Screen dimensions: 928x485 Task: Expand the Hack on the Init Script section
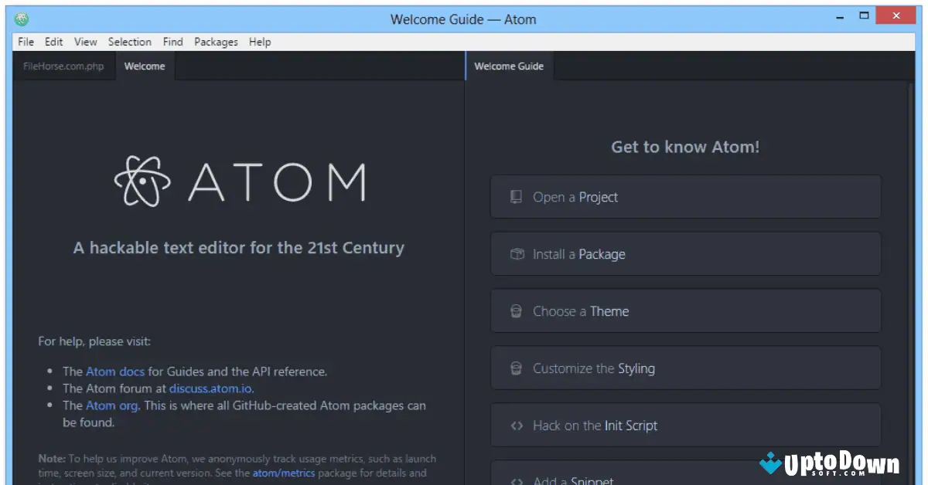(685, 426)
